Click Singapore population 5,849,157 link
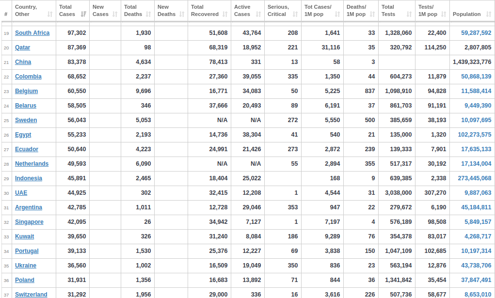The width and height of the screenshot is (495, 298). click(478, 221)
